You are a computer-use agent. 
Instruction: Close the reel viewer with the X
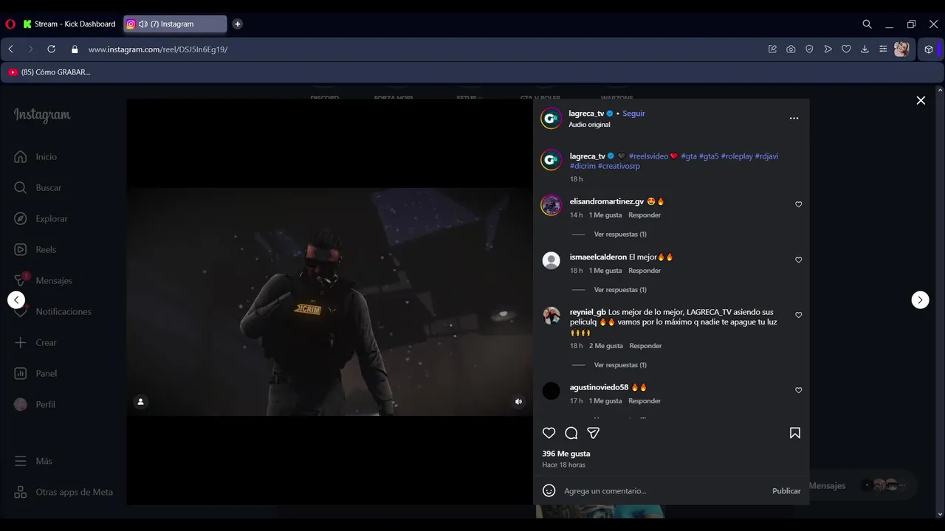921,100
